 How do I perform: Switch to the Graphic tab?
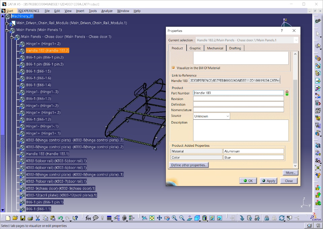pos(195,48)
